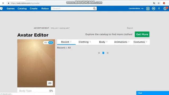Open the translate page icon

click(x=154, y=3)
